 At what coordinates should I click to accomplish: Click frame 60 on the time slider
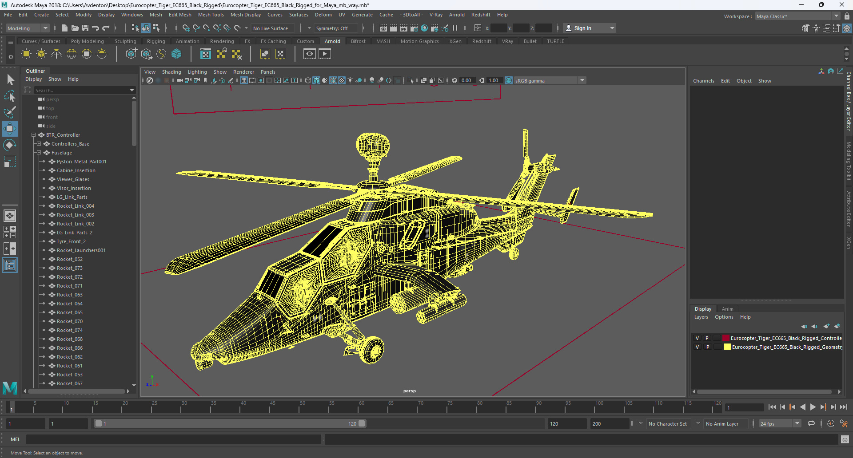click(362, 407)
